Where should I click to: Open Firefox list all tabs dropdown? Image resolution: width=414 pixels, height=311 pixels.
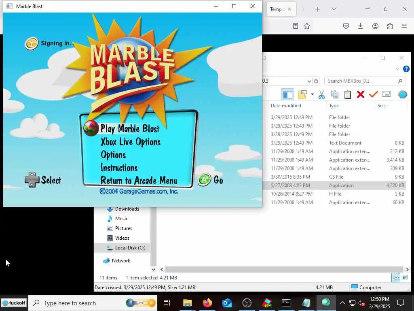coord(334,9)
